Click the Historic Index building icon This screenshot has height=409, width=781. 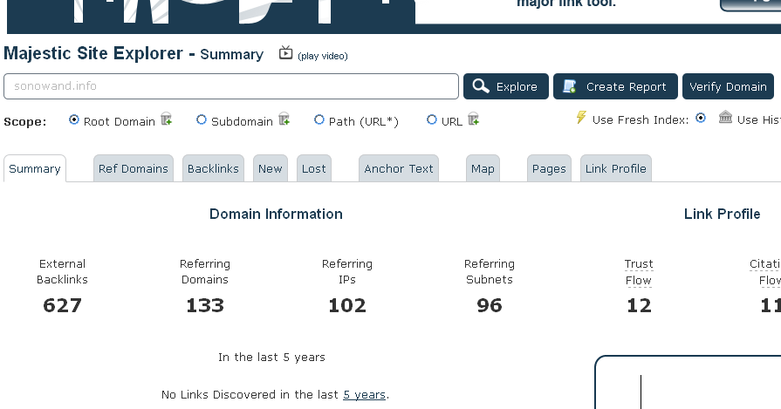725,118
